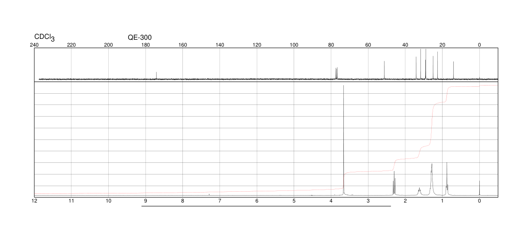Click the 5 ppm label on the proton axis
The width and height of the screenshot is (530, 228).
click(294, 201)
